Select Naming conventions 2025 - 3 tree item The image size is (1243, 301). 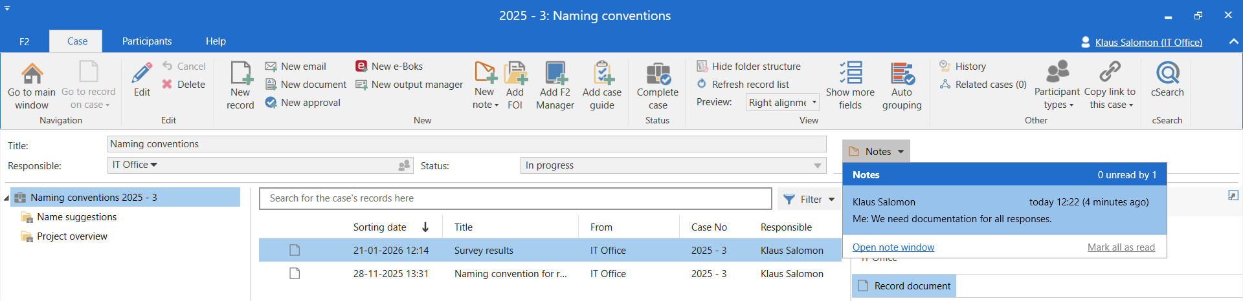pos(126,198)
